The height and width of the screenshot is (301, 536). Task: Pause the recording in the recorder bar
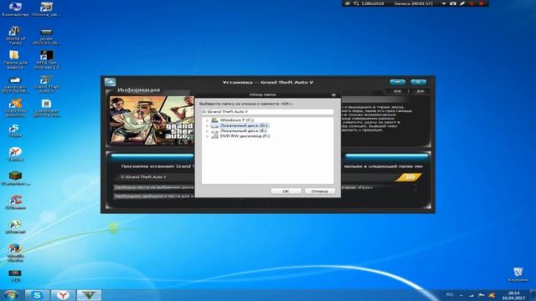click(x=472, y=3)
